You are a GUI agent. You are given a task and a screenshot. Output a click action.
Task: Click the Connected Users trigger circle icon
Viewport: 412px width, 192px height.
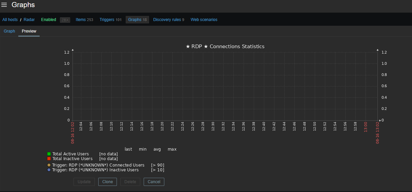[49, 165]
